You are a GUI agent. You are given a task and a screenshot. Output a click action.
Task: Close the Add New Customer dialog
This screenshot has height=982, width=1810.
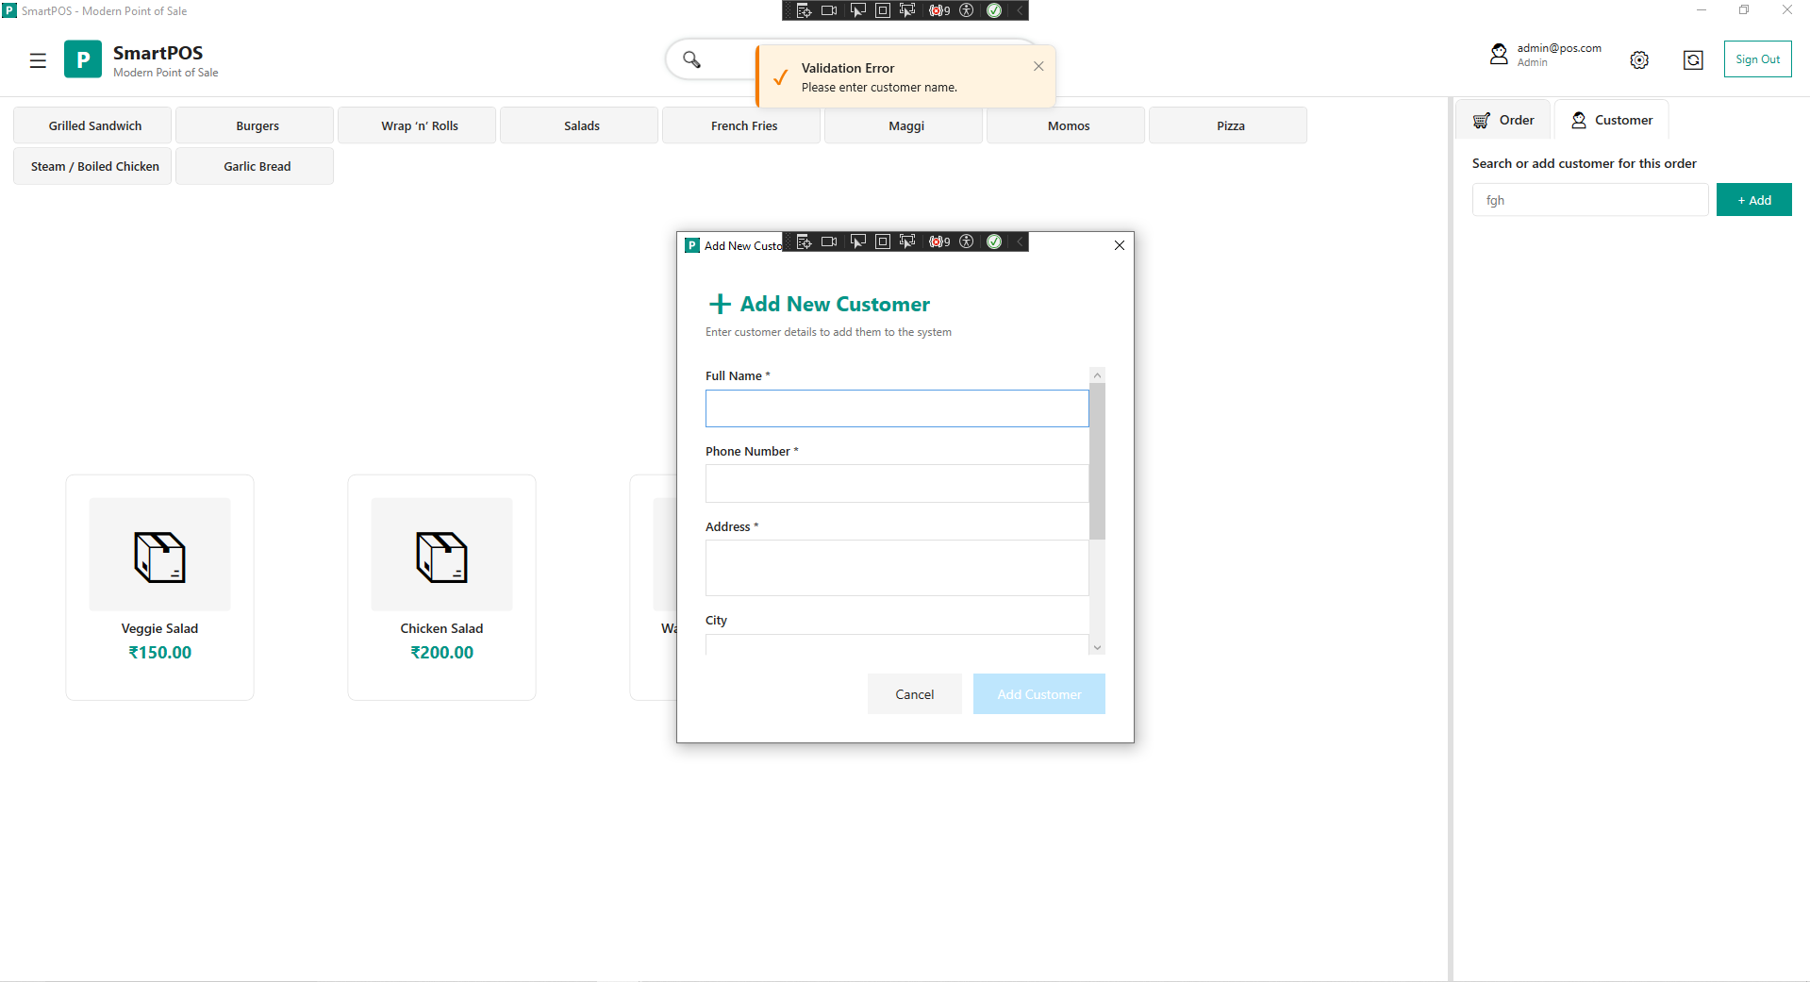coord(1120,245)
